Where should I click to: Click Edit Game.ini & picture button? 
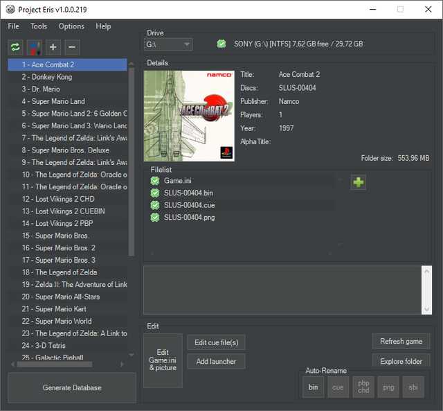coord(163,360)
